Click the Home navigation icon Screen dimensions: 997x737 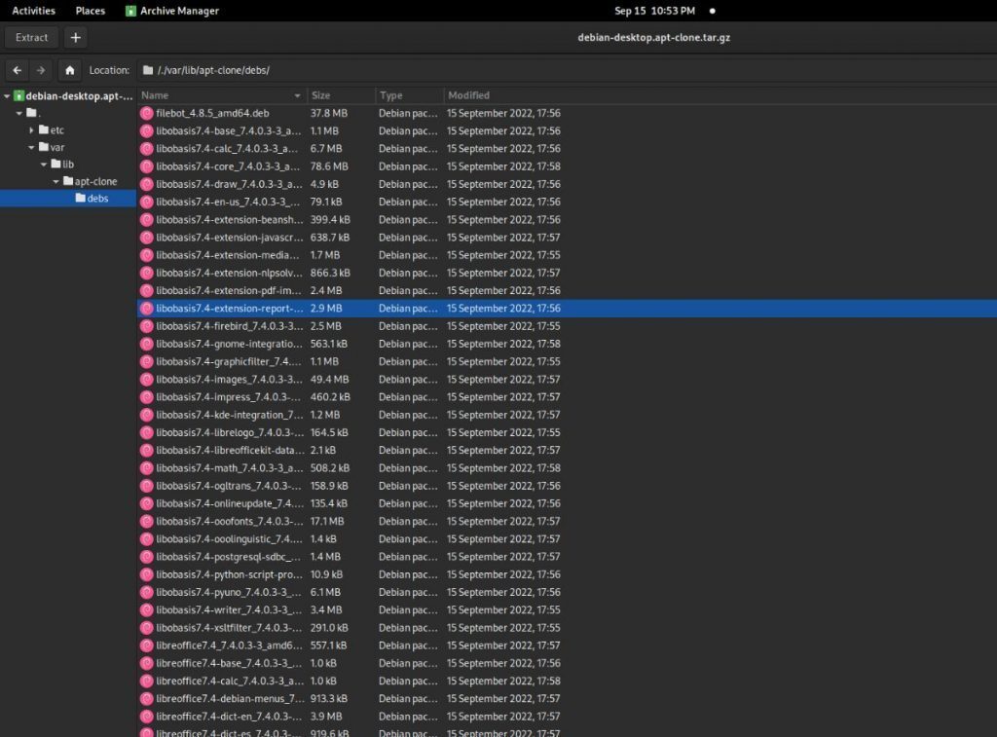[x=68, y=69]
